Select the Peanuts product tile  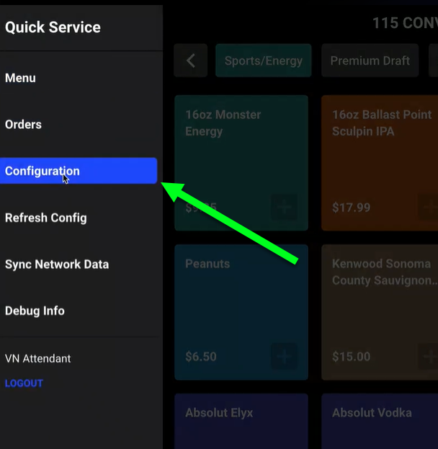click(x=241, y=312)
